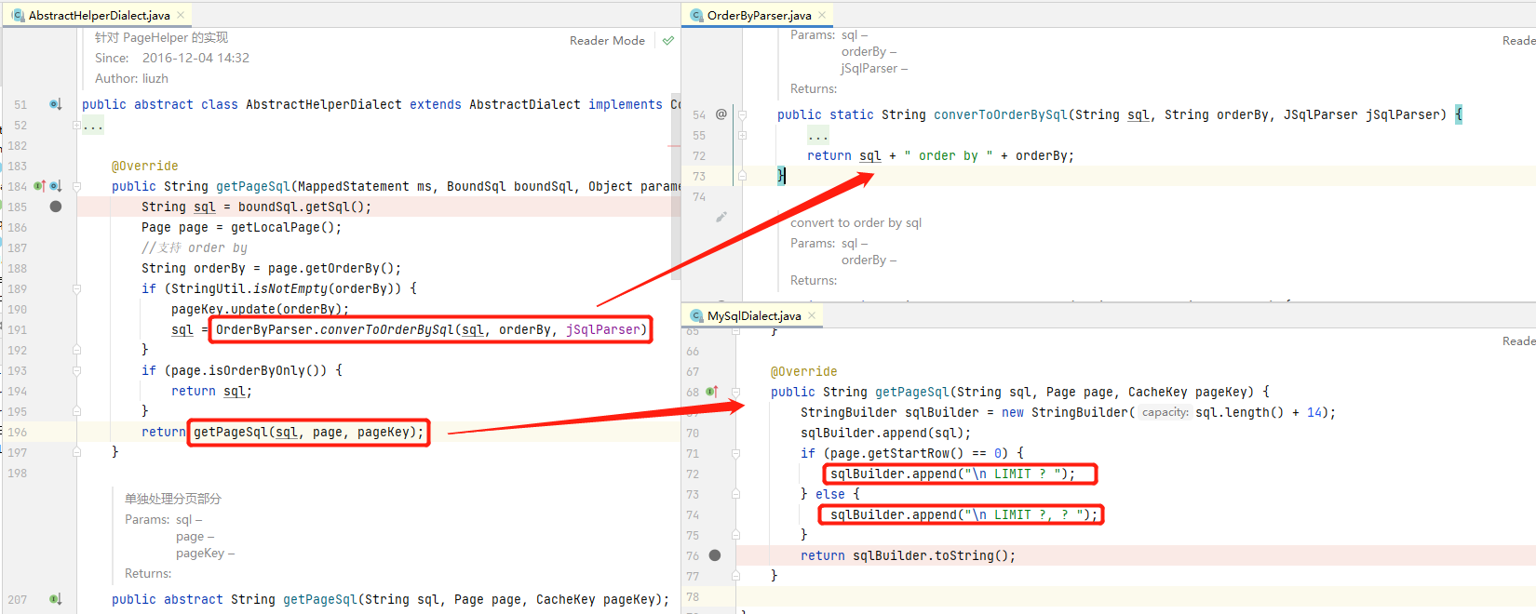Click the gutter icon on line 207
Viewport: 1536px width, 614px height.
pyautogui.click(x=55, y=599)
